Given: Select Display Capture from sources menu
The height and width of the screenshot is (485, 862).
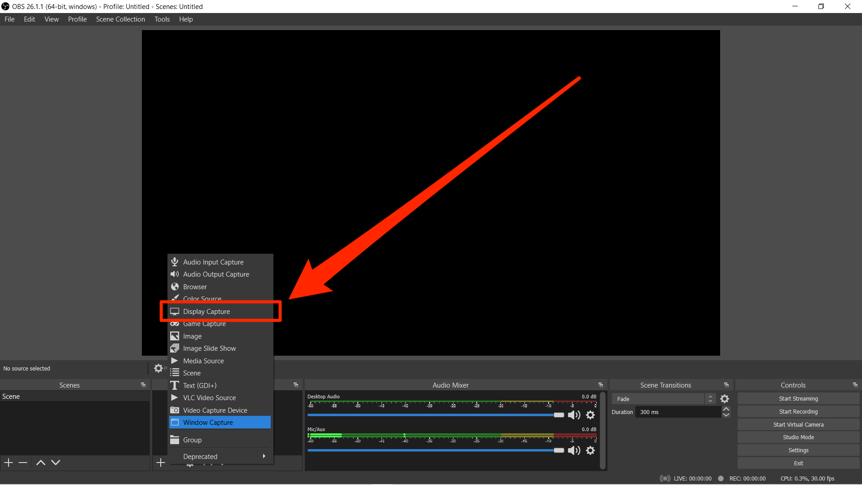Looking at the screenshot, I should (x=207, y=311).
